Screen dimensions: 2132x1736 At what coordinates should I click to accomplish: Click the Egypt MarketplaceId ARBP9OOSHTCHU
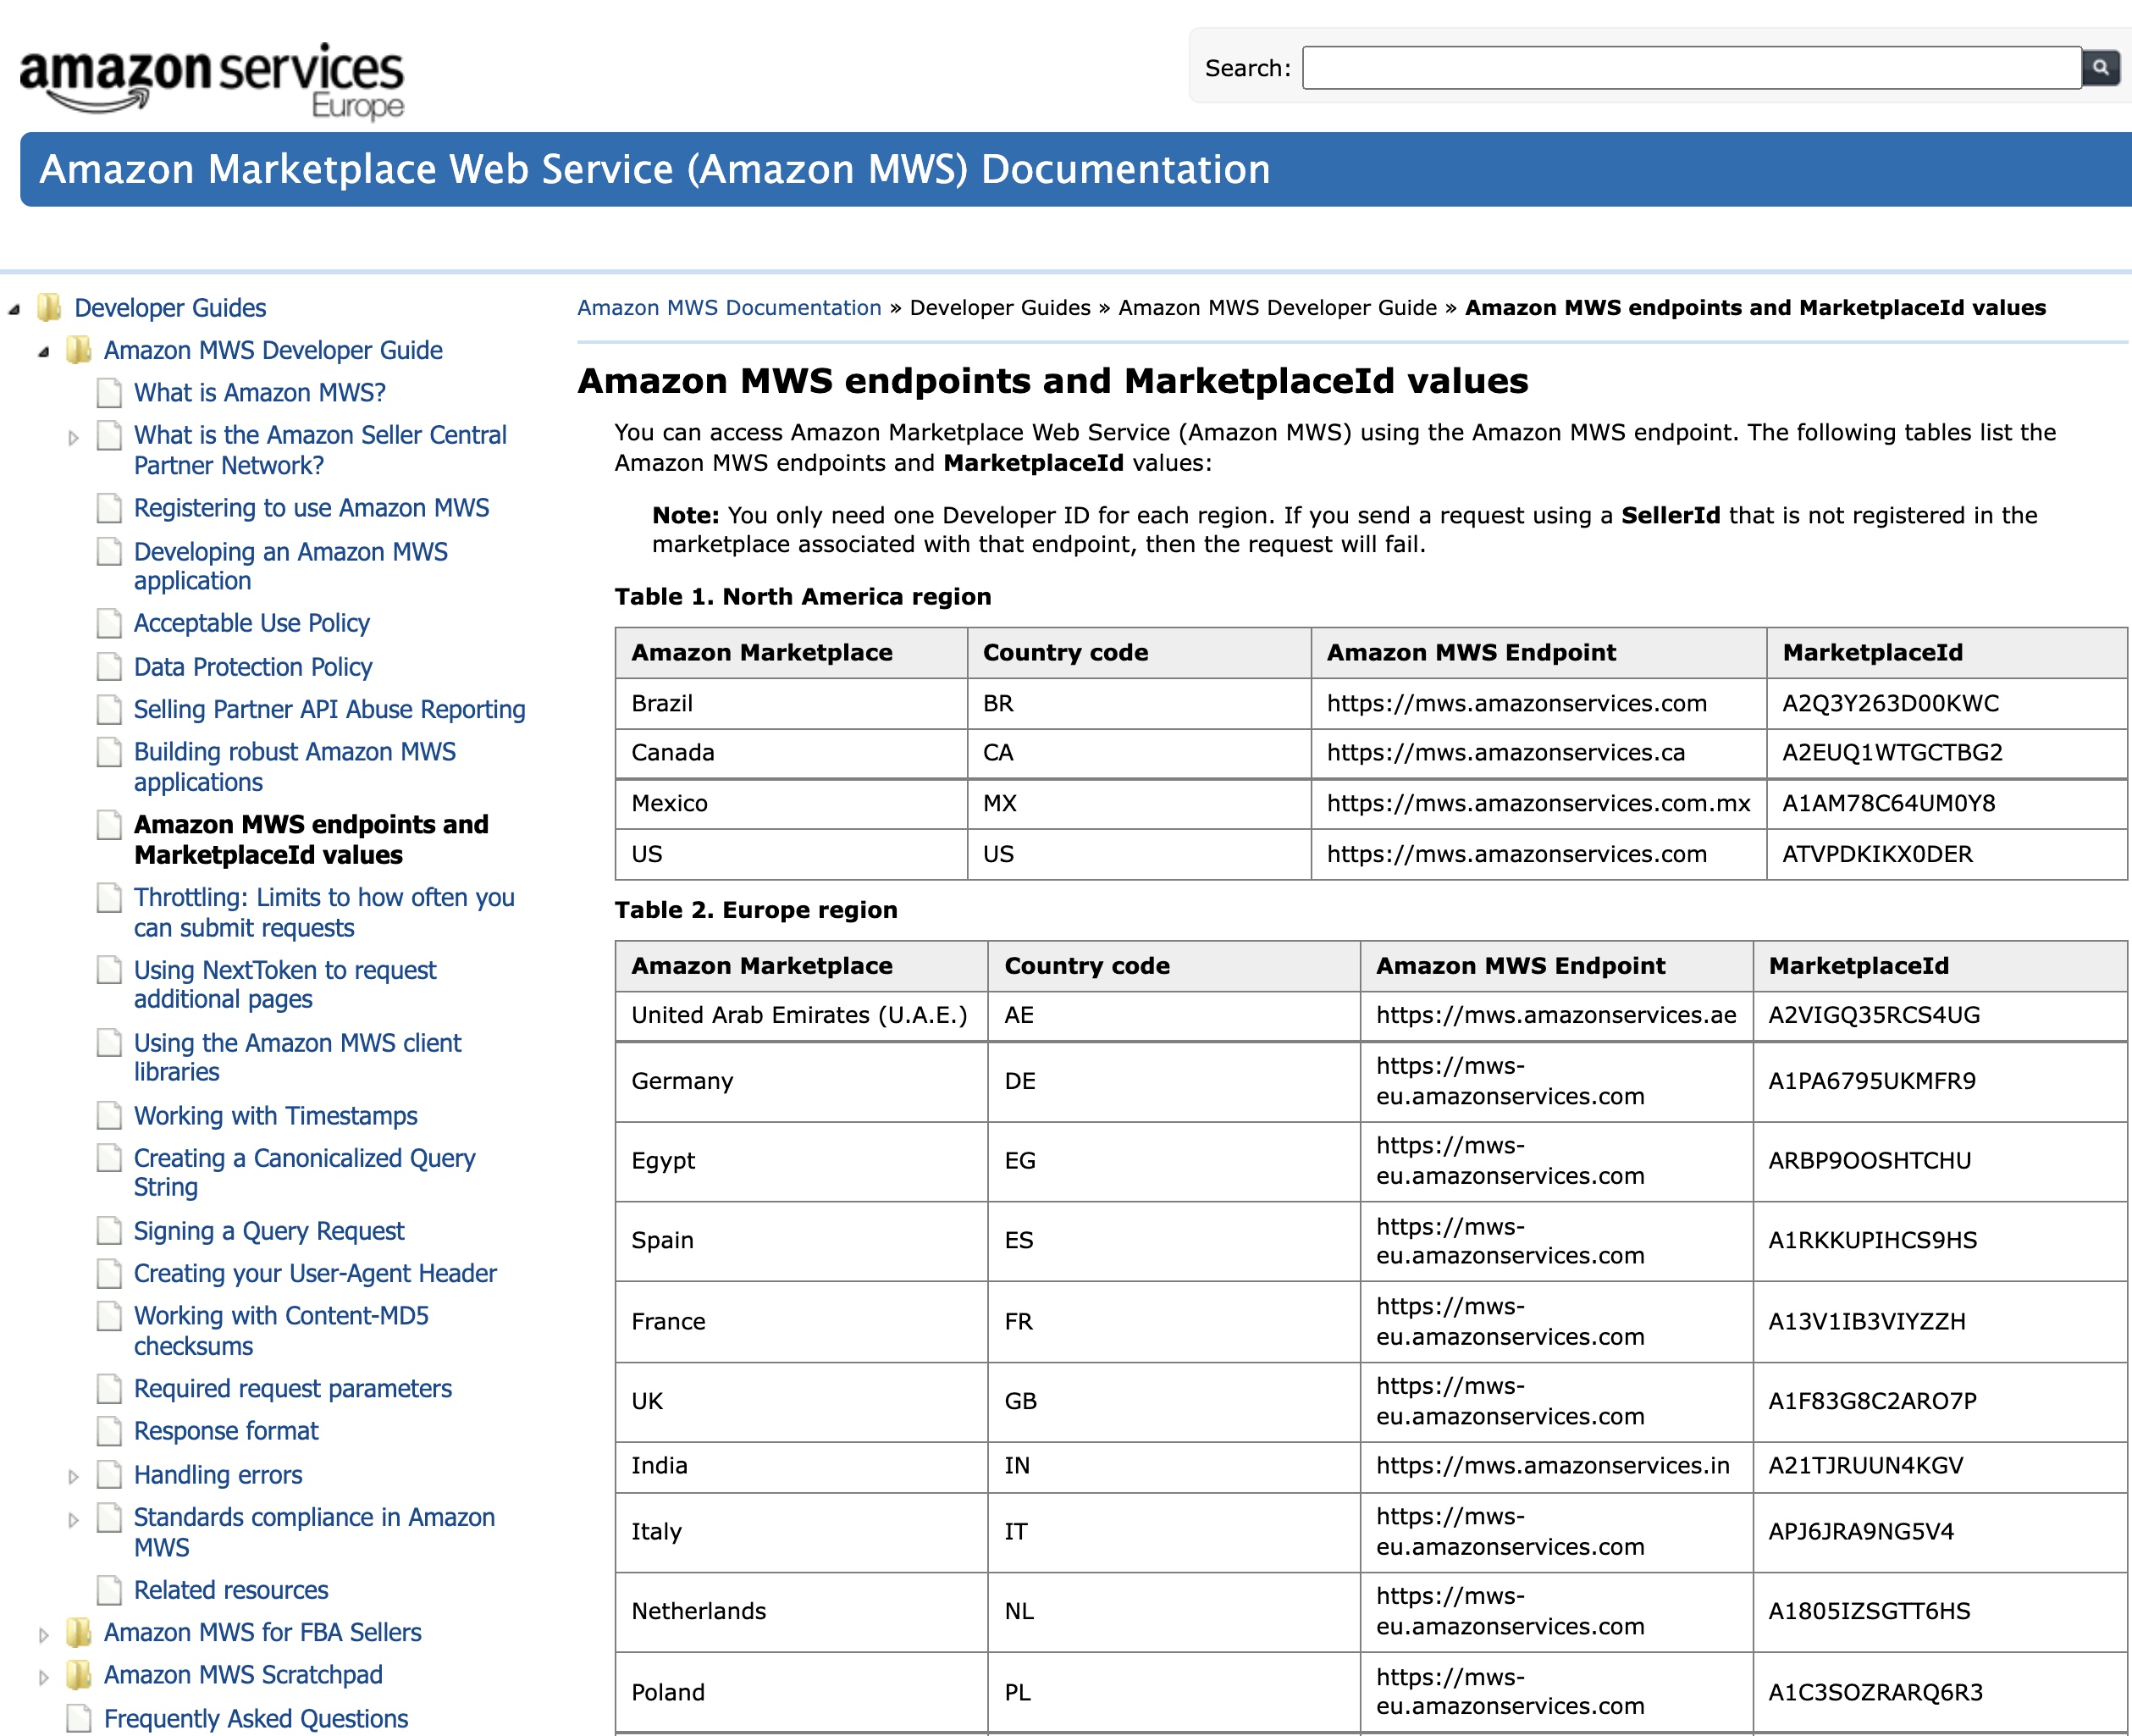pos(1870,1160)
